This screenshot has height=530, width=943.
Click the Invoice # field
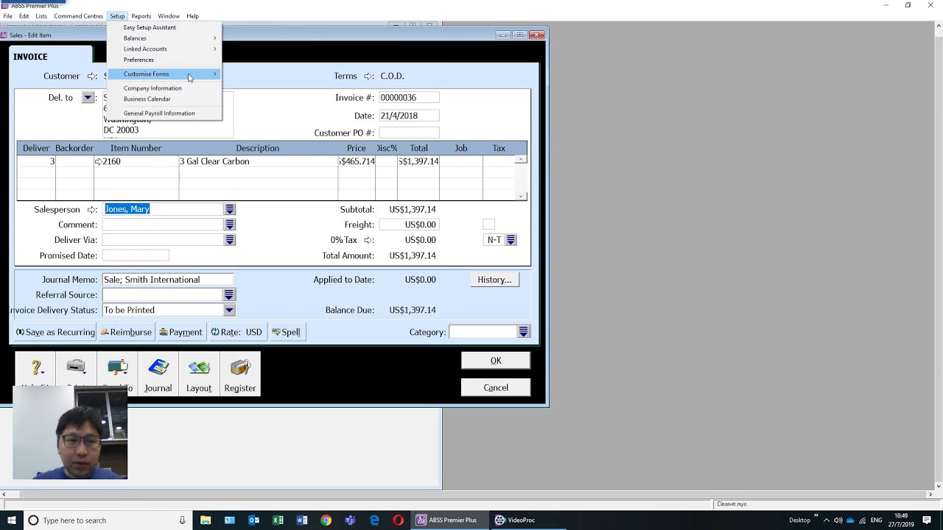pos(409,97)
